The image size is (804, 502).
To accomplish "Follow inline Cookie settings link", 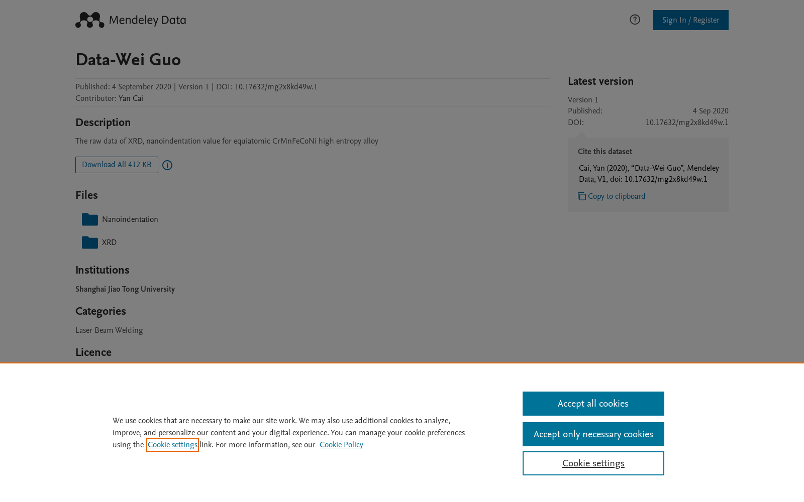I will point(172,445).
